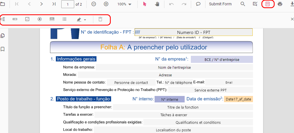Click the Service externe PPT field
294x133 pixels.
pyautogui.click(x=210, y=90)
